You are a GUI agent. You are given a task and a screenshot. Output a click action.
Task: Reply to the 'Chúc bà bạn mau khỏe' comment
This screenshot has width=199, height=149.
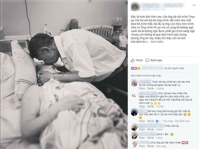(x=150, y=106)
